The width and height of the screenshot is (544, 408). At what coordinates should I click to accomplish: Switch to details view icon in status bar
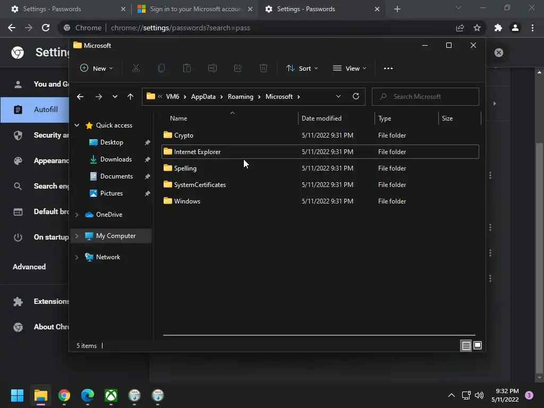[x=466, y=345]
